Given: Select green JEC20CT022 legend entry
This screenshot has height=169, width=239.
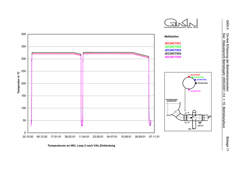Looking at the screenshot, I should point(173,47).
